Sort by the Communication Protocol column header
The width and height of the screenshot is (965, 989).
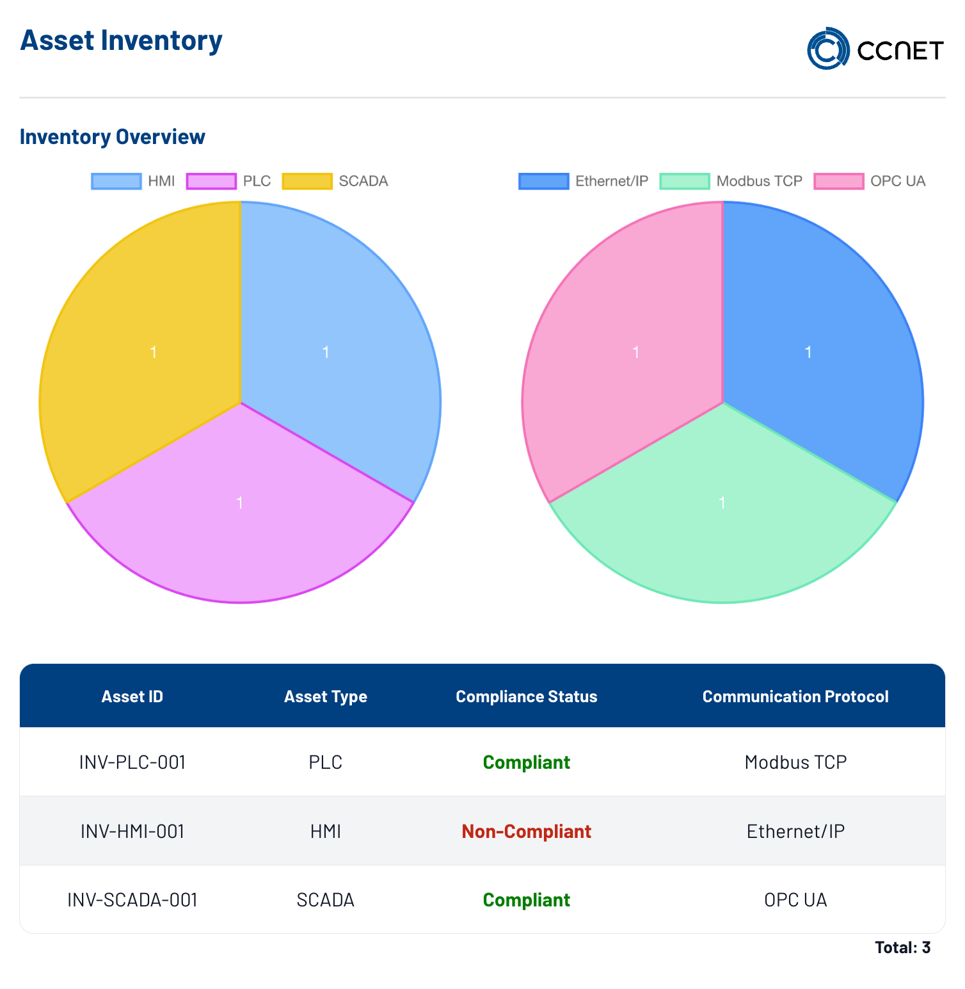tap(795, 696)
